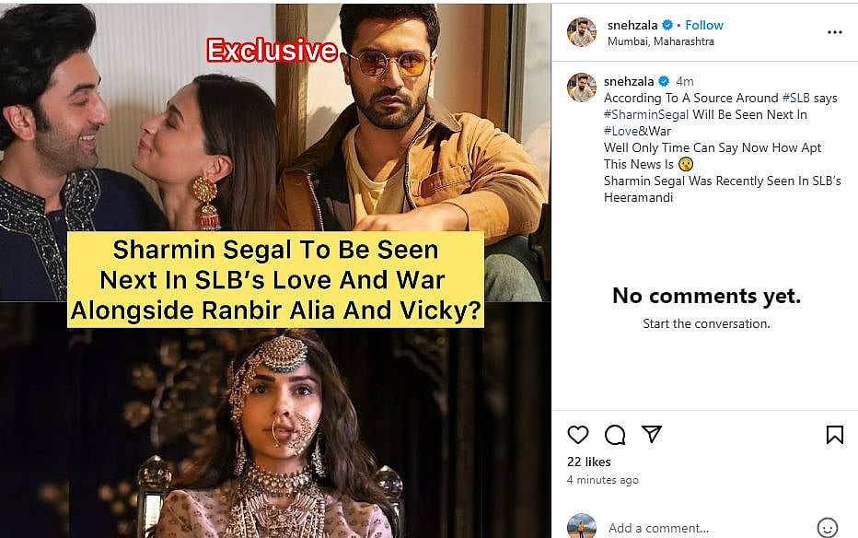858x538 pixels.
Task: Click the 4 minutes ago timestamp
Action: pyautogui.click(x=602, y=480)
